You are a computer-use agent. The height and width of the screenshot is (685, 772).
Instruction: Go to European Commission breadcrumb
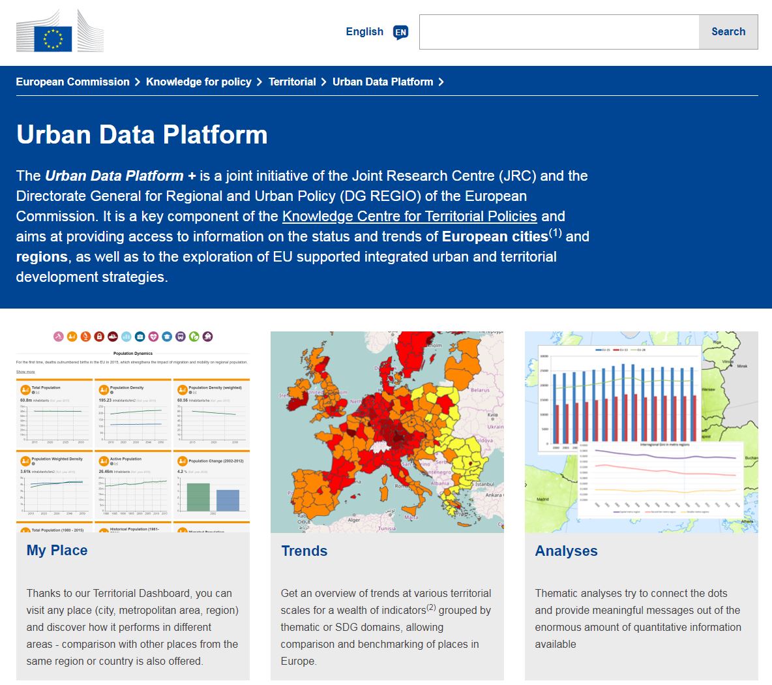point(72,82)
